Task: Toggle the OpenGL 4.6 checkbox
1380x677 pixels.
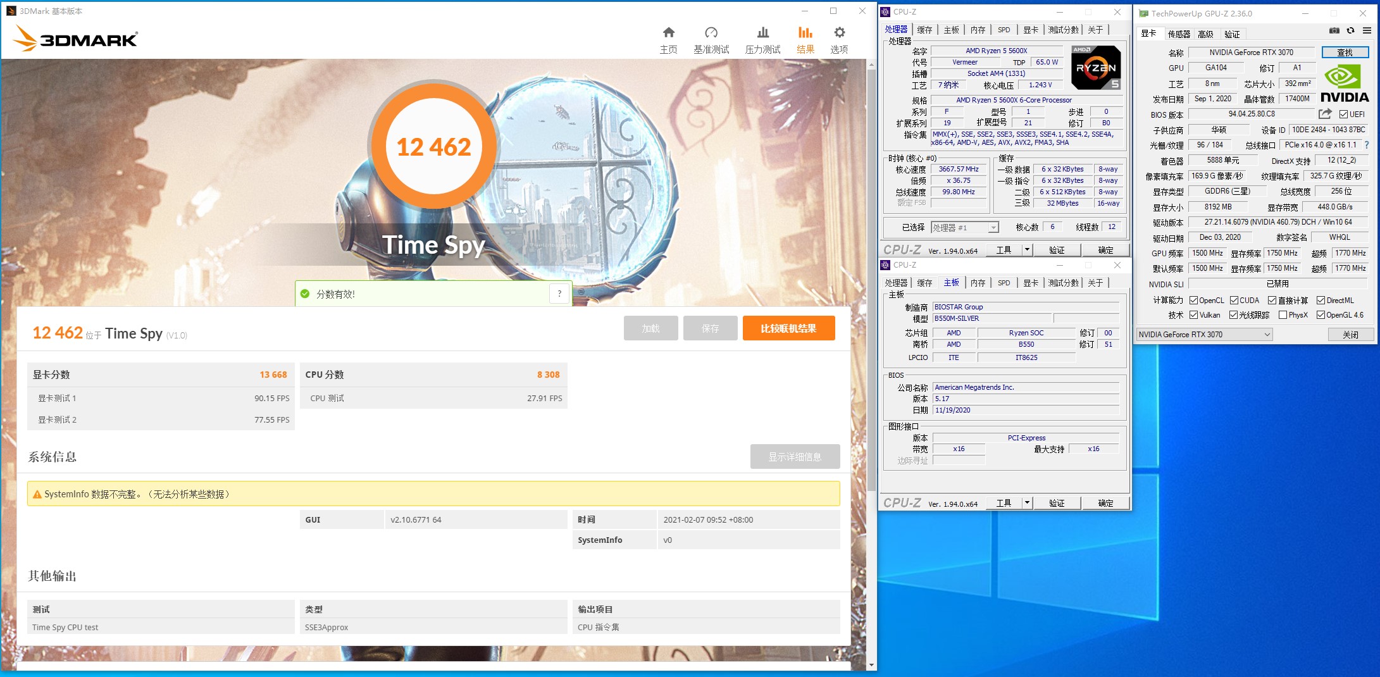Action: [1321, 315]
